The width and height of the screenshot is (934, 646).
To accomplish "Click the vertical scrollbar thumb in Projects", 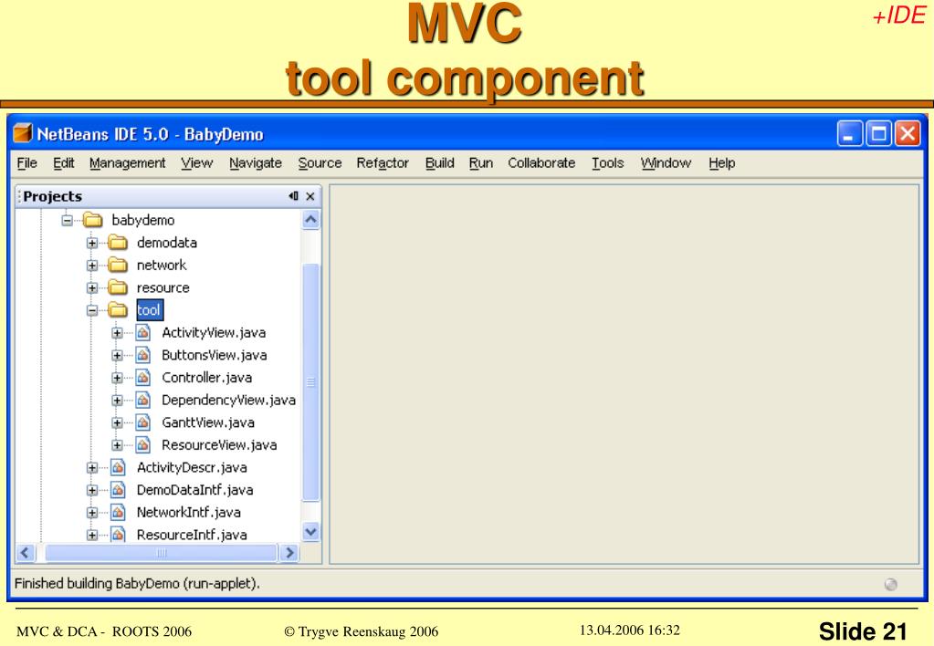I will coord(311,382).
